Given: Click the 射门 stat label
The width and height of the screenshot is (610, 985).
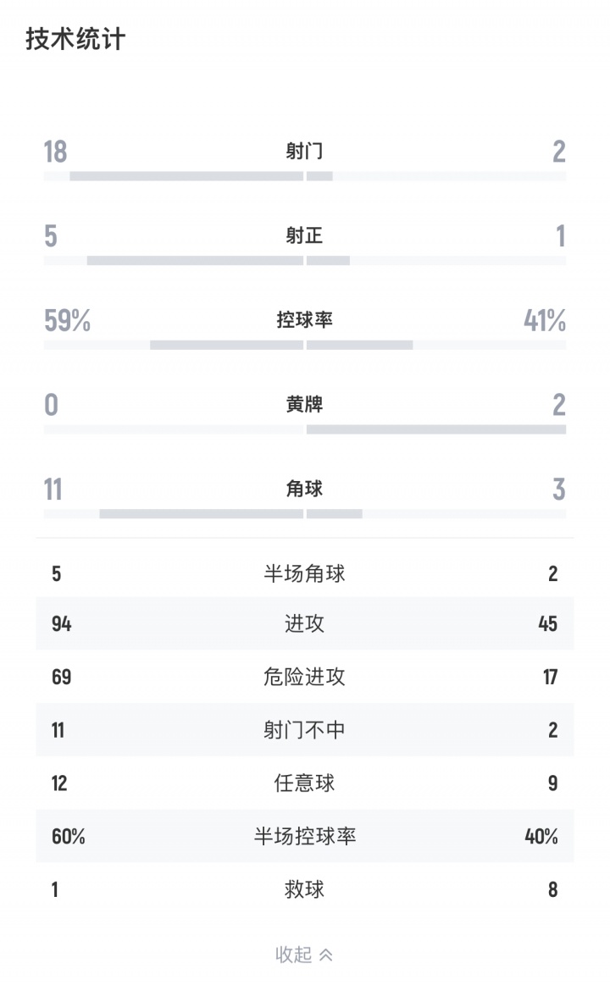Looking at the screenshot, I should click(304, 152).
